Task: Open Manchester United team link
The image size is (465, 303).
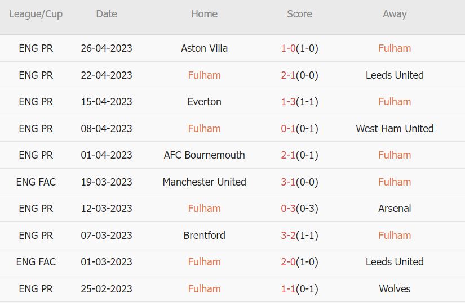Action: (x=204, y=182)
